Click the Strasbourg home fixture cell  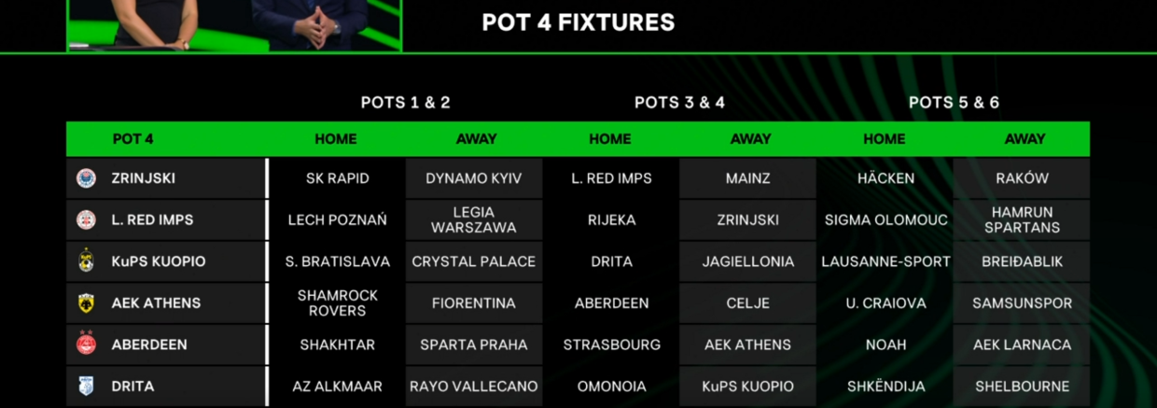tap(611, 345)
